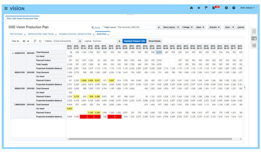Switch to the Plan Summary tab
This screenshot has width=261, height=153.
pos(16,34)
